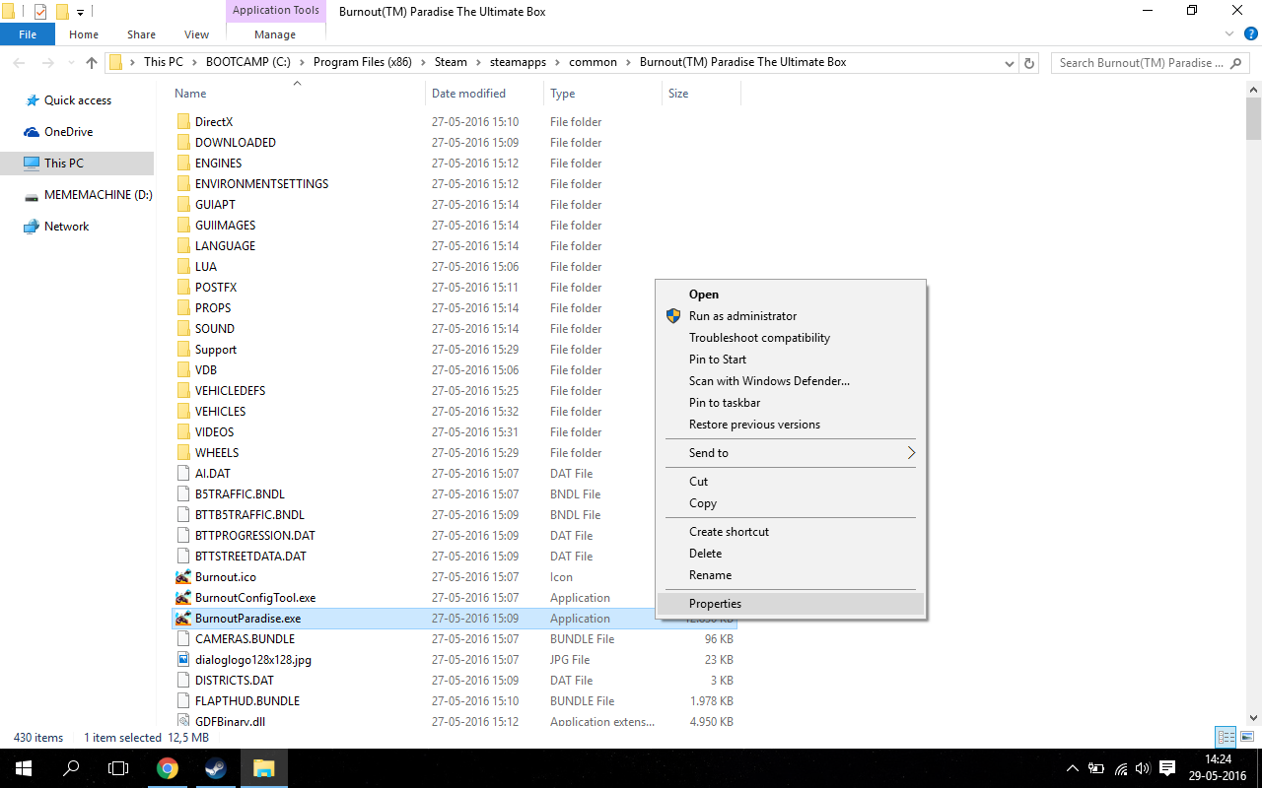Screen dimensions: 1262x788
Task: Expand the Steam breadcrumb path chevron
Action: 478,62
